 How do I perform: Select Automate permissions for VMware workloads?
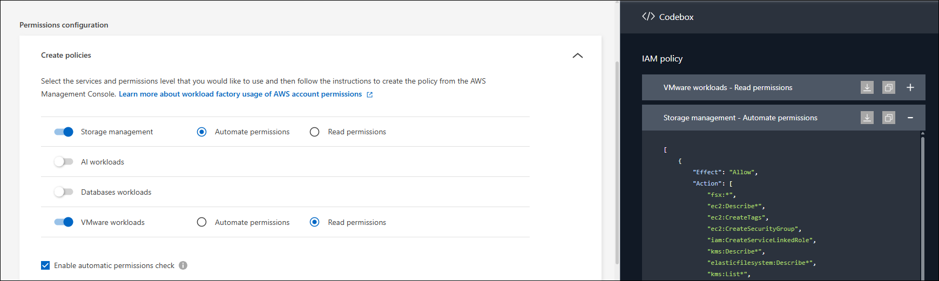[x=201, y=222]
